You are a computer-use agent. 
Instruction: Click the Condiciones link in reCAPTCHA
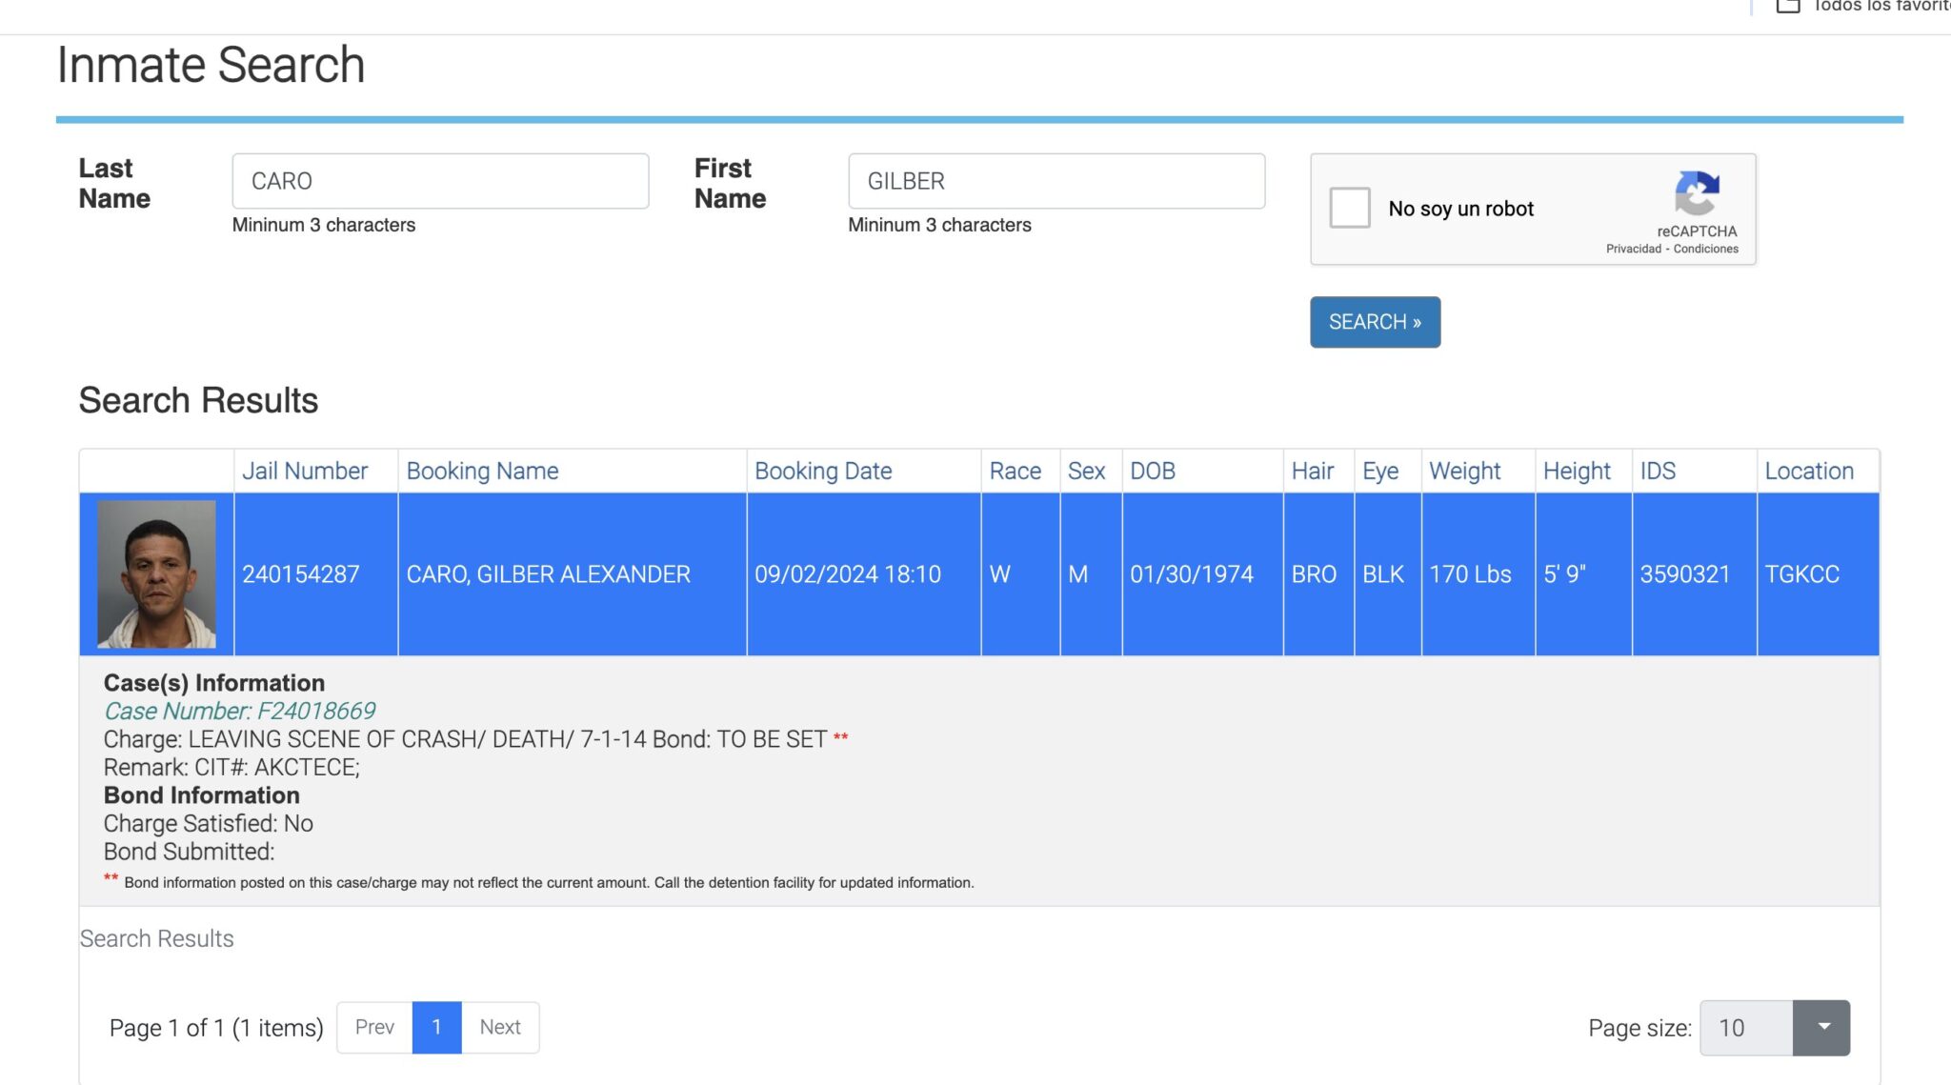click(x=1705, y=249)
